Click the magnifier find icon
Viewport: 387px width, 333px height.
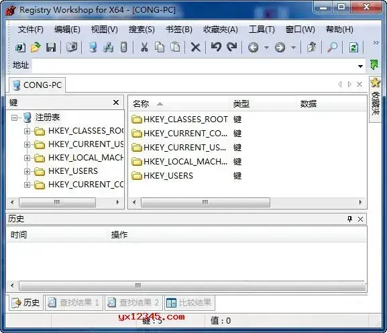332,47
